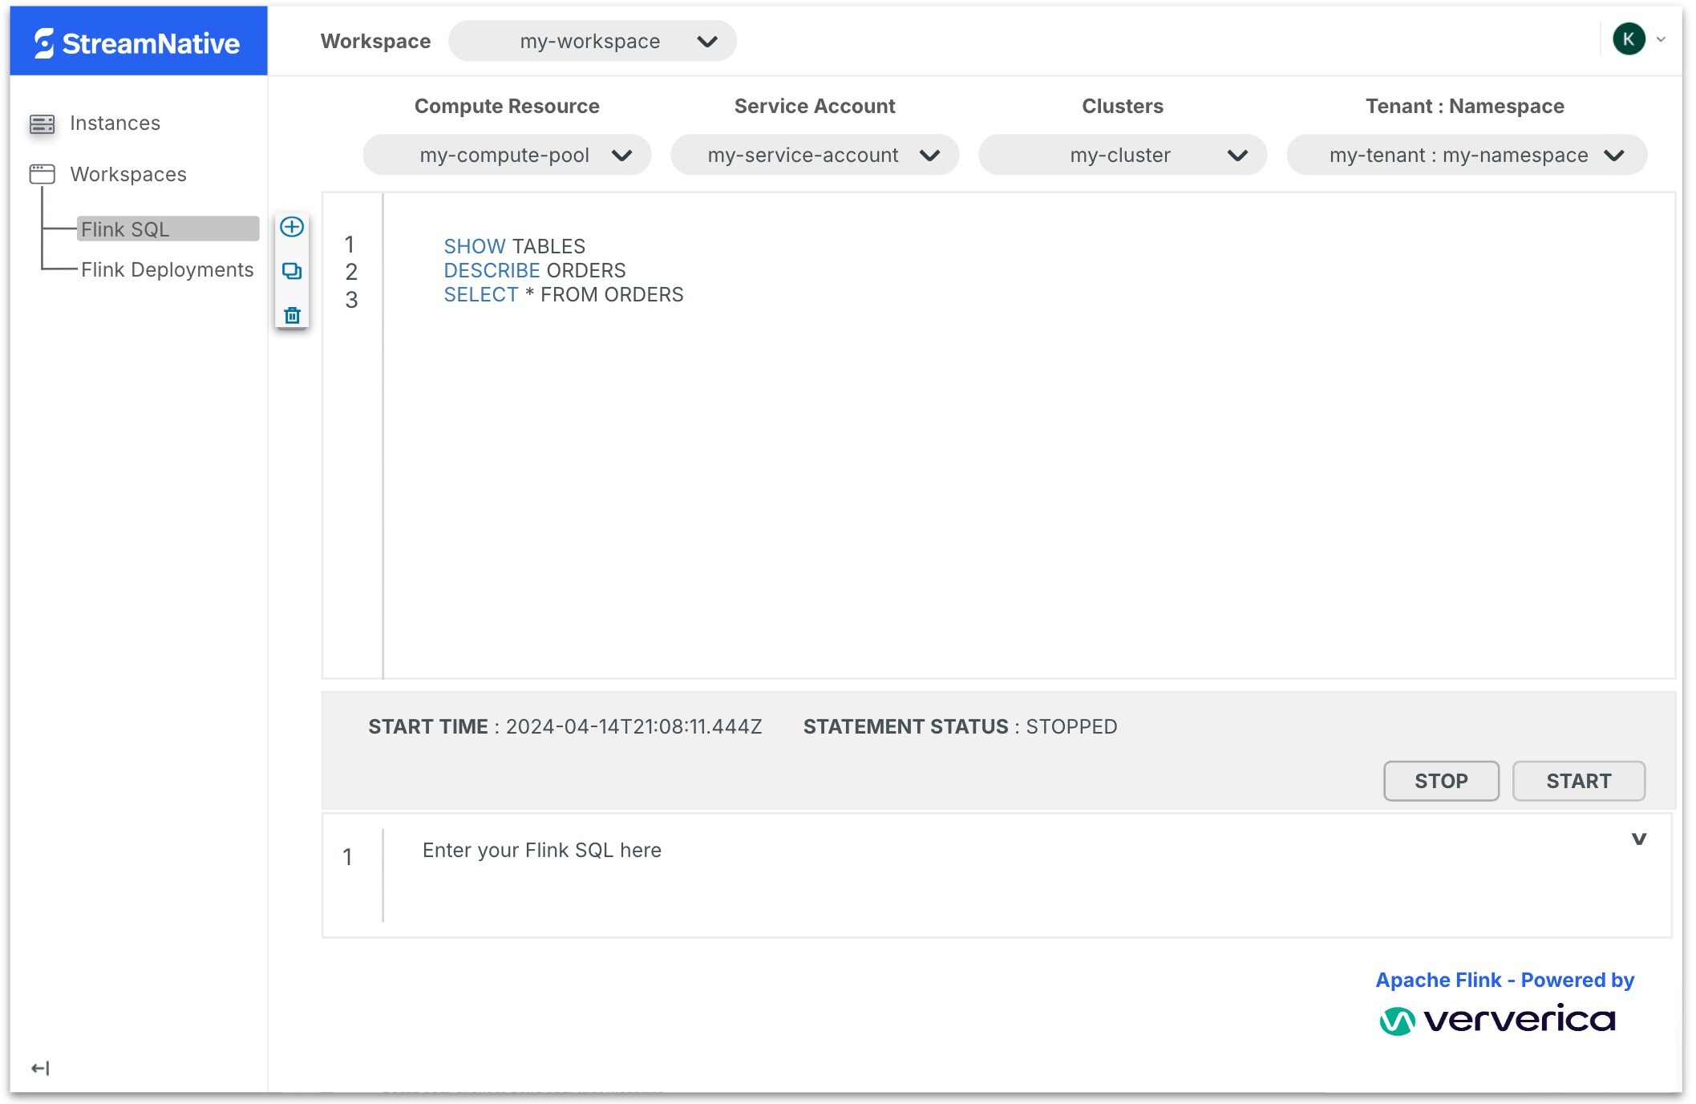
Task: Click the SELECT * FROM ORDERS line
Action: point(563,294)
